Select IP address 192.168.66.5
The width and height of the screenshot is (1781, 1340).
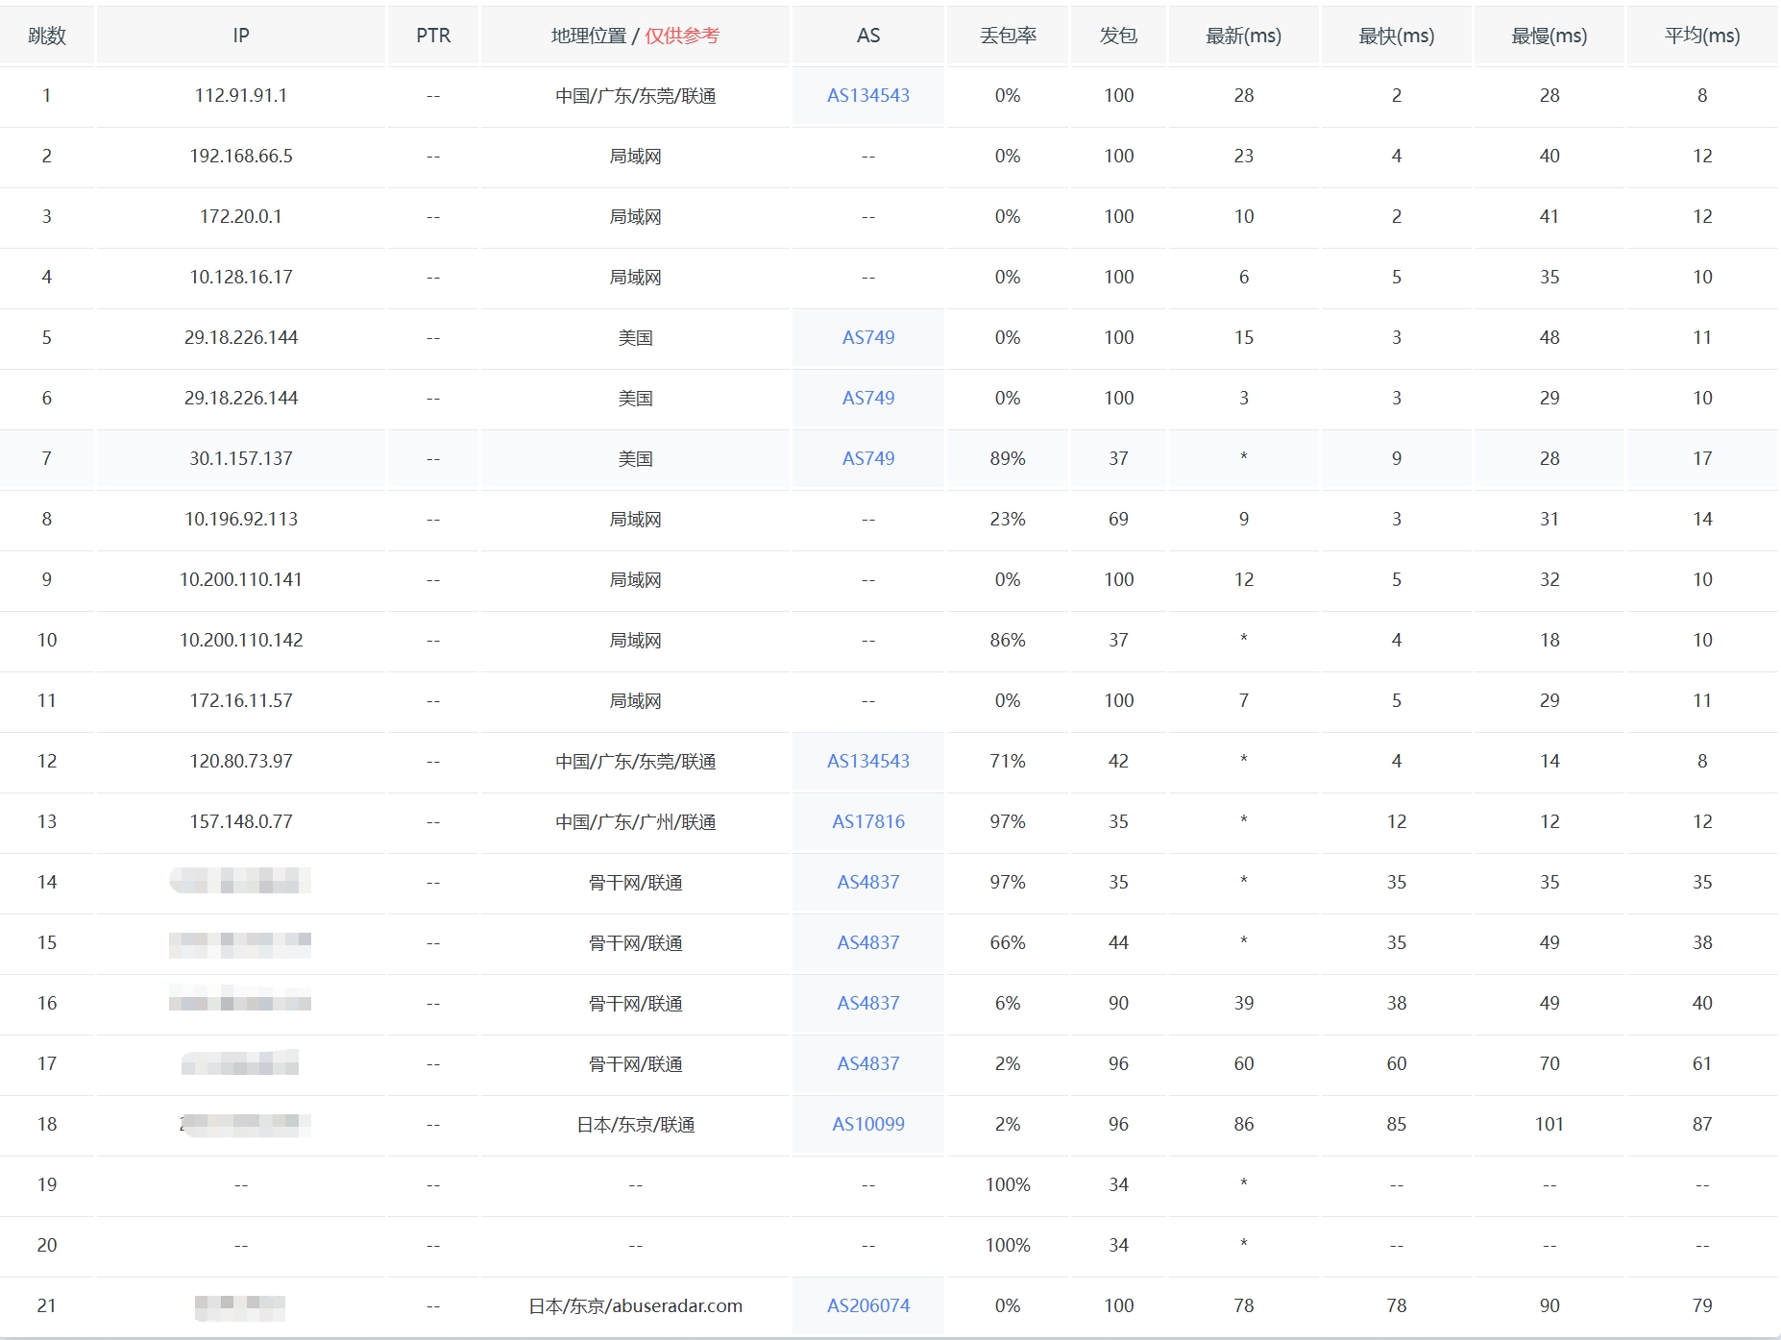point(241,156)
